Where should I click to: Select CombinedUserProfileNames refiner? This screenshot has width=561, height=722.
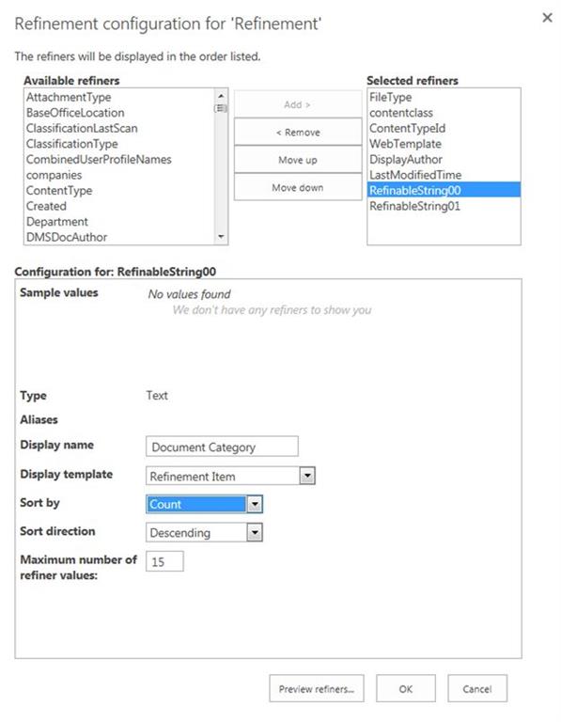[119, 160]
